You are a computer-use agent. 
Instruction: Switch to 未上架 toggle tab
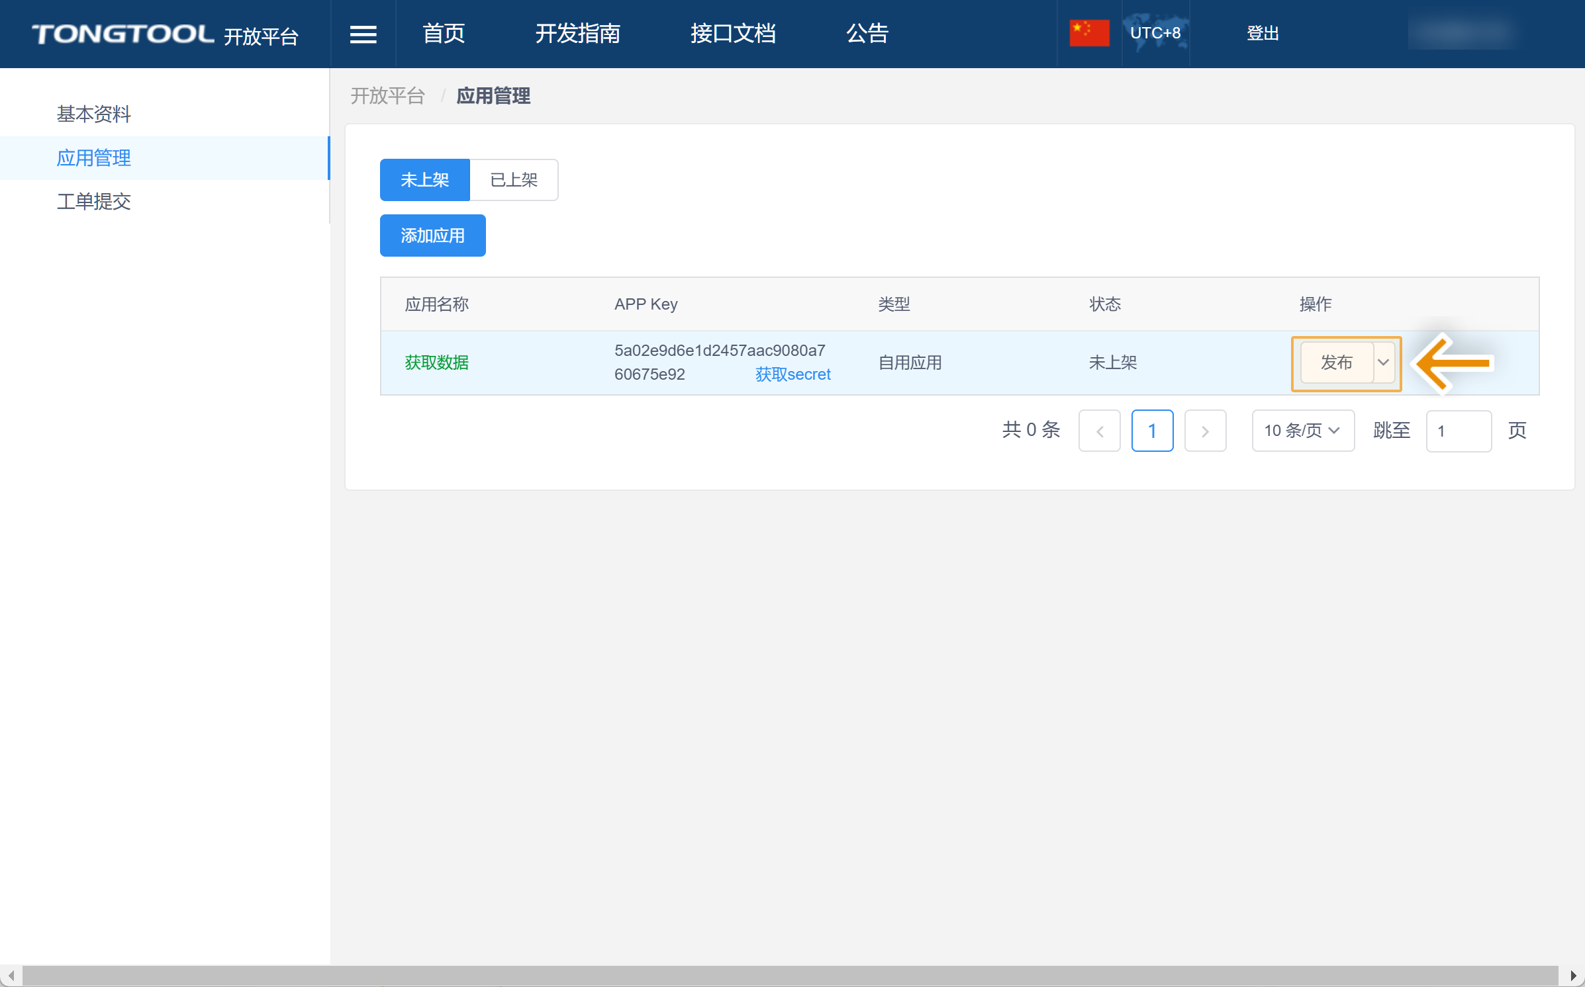pos(424,180)
